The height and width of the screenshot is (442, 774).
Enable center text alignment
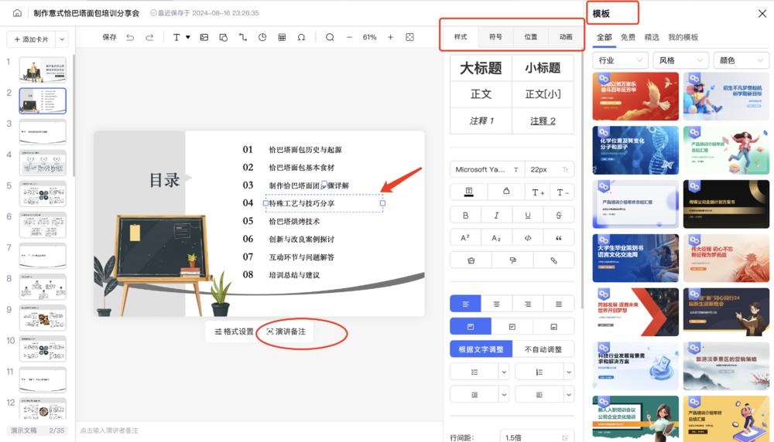pyautogui.click(x=497, y=304)
